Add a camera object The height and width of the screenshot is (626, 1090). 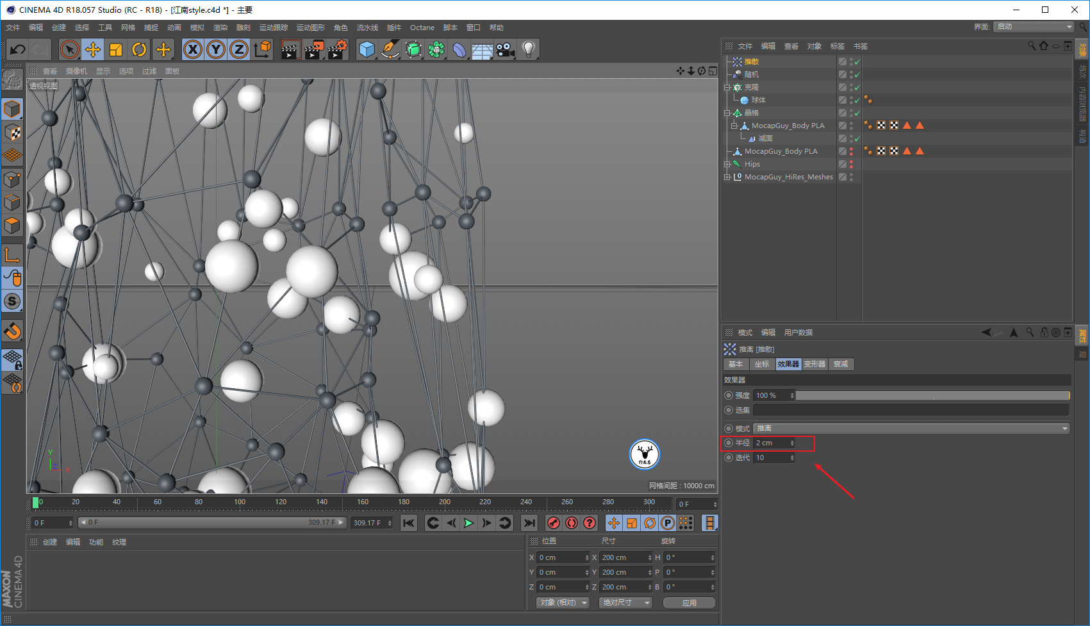pos(505,49)
